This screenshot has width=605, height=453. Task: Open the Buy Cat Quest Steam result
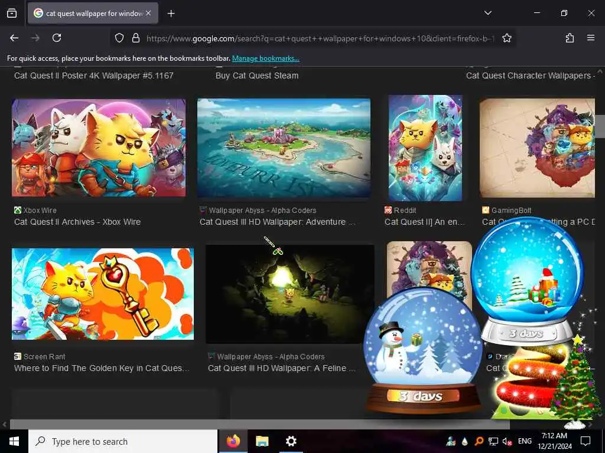click(257, 75)
